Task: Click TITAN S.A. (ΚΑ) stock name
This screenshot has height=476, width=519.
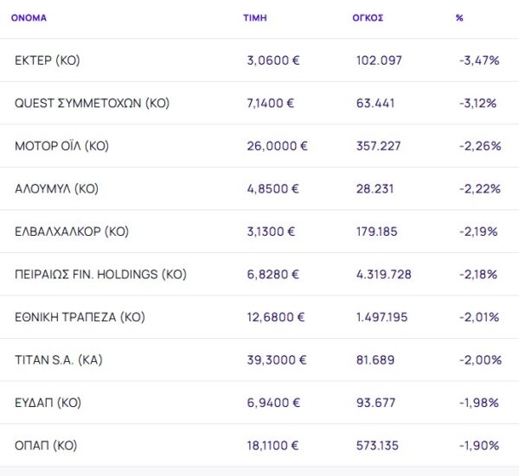Action: [x=60, y=360]
